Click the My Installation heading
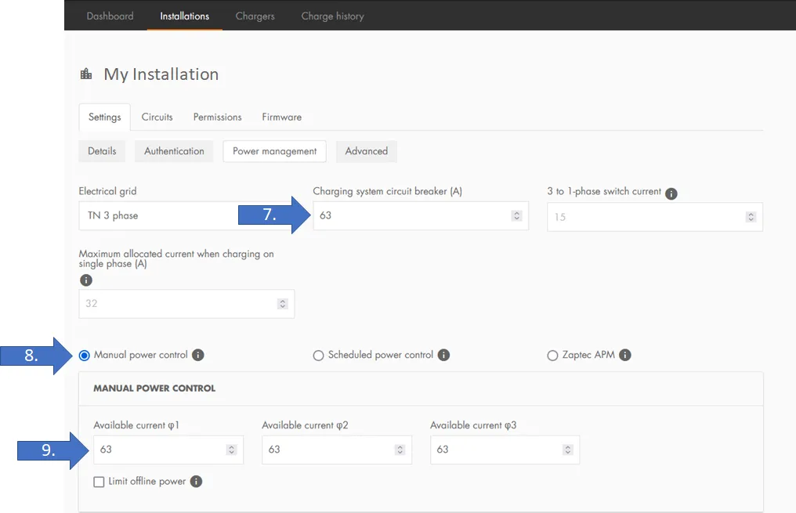The height and width of the screenshot is (513, 796). point(161,74)
